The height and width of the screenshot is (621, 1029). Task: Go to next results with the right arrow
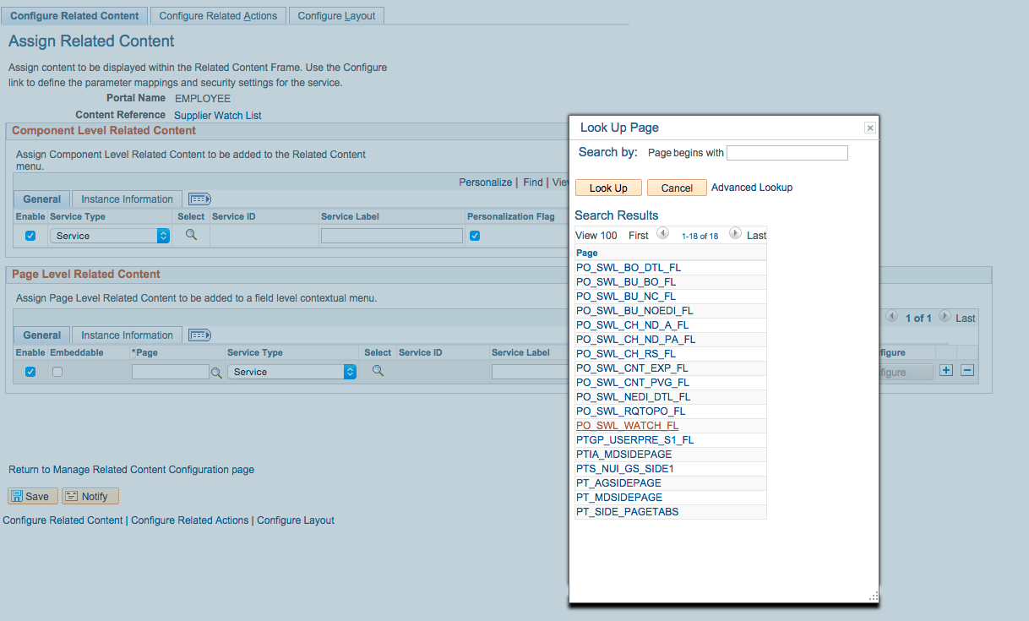tap(735, 233)
